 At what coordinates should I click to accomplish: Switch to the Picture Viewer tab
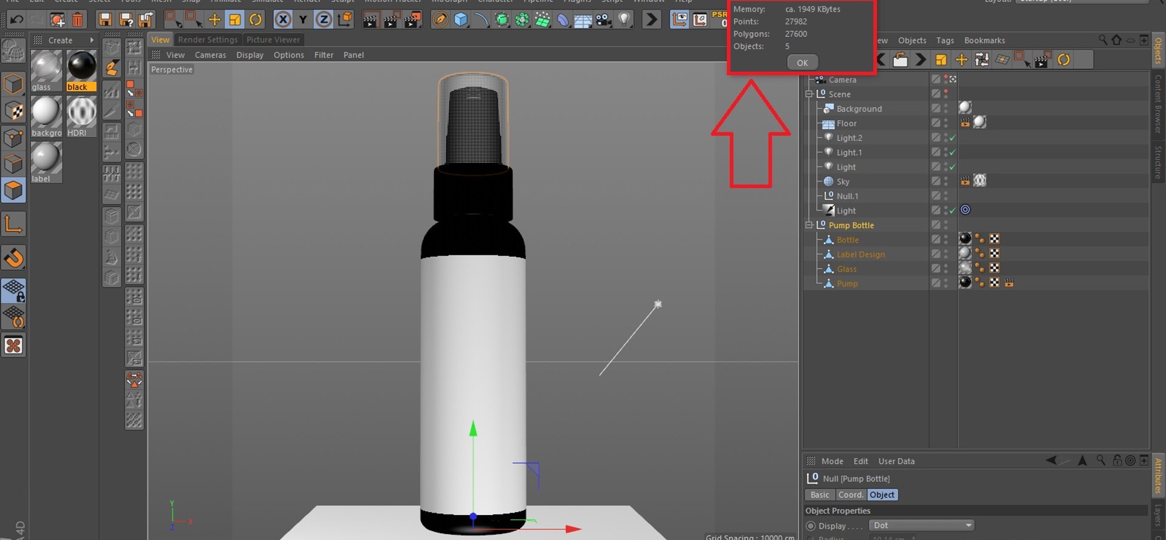click(x=273, y=39)
